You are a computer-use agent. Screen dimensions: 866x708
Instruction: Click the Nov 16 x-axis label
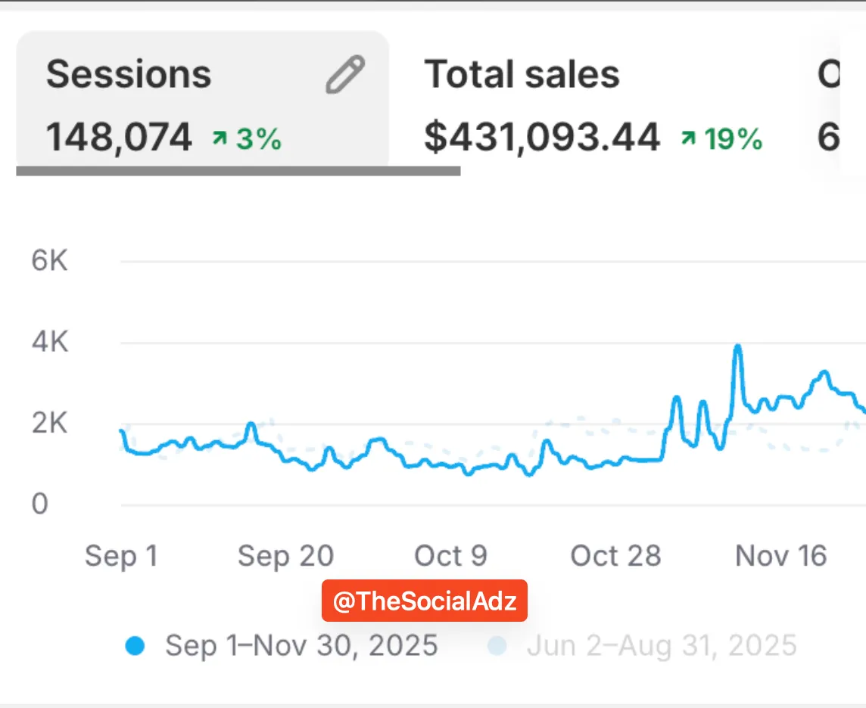pyautogui.click(x=780, y=556)
